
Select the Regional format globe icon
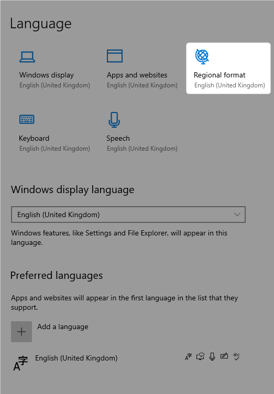pyautogui.click(x=202, y=57)
